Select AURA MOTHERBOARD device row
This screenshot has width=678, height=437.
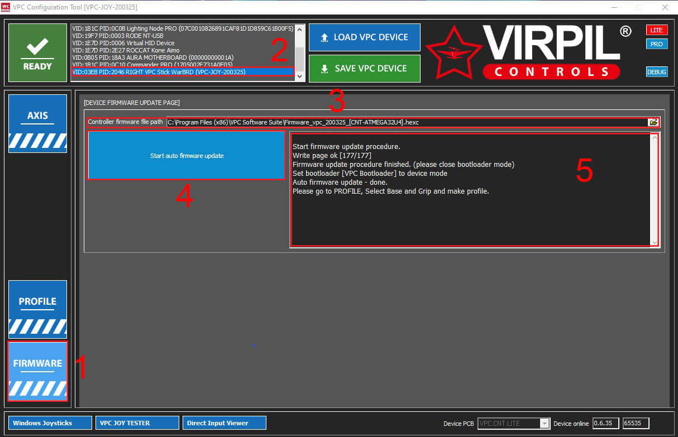click(x=183, y=57)
